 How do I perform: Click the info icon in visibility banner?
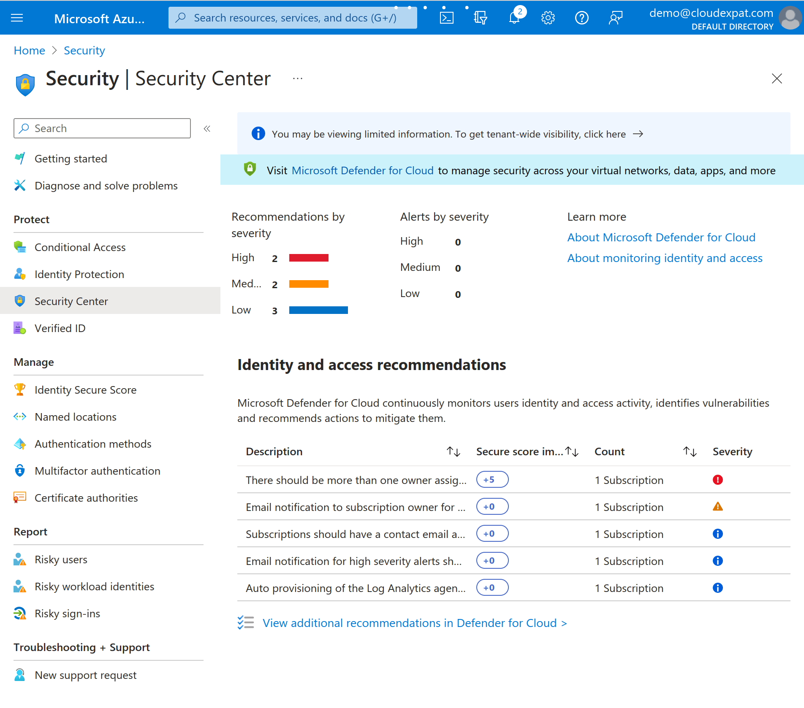click(258, 134)
